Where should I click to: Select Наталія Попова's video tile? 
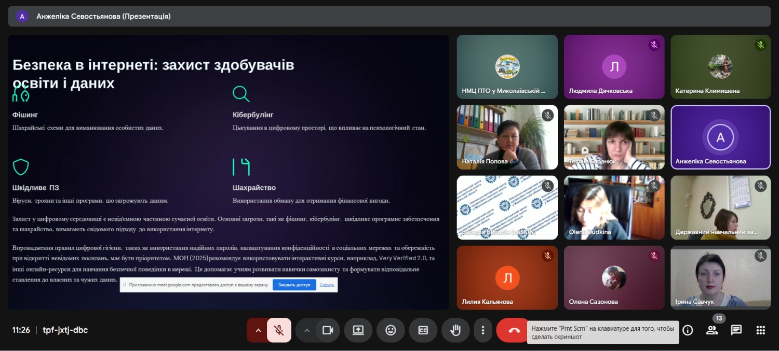[507, 137]
